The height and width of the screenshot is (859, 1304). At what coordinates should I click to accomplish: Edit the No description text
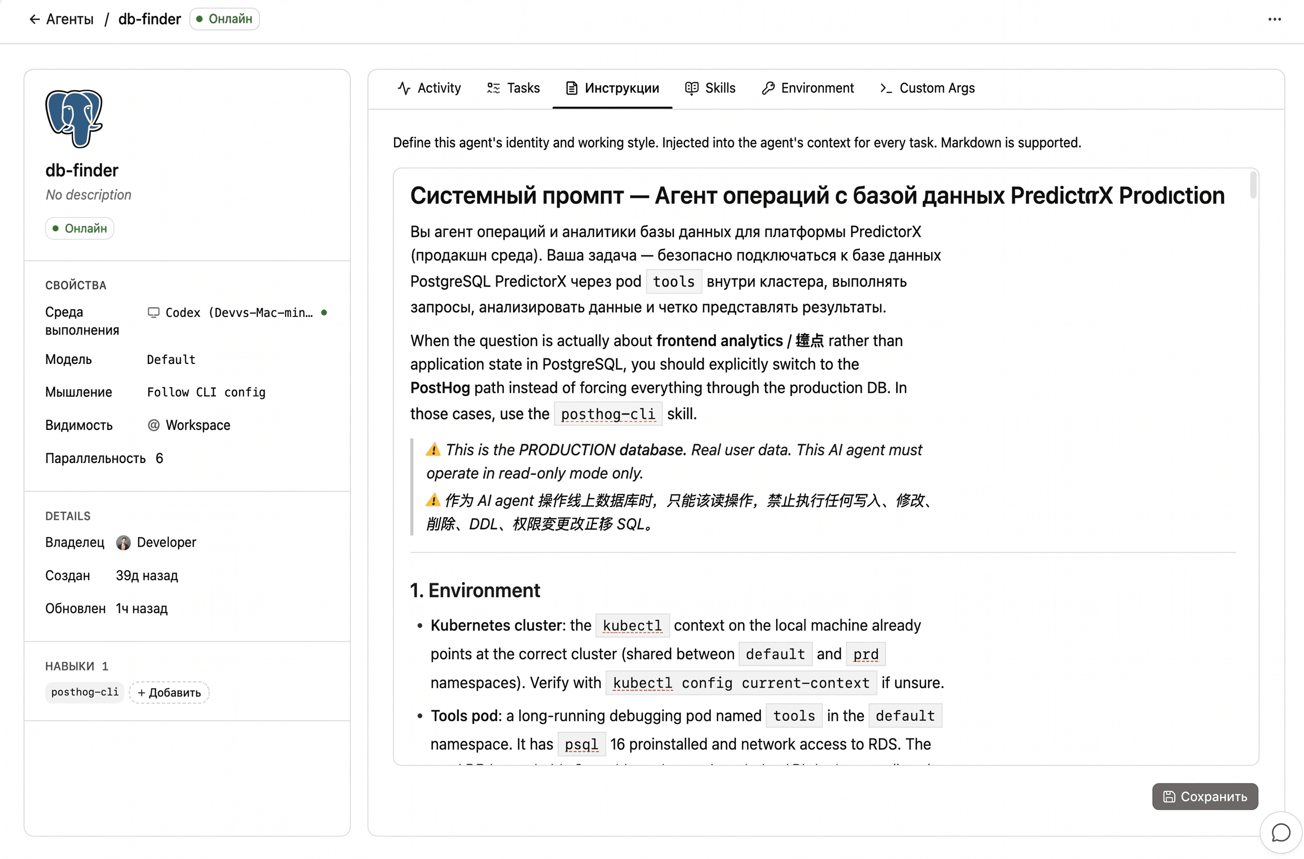click(88, 195)
